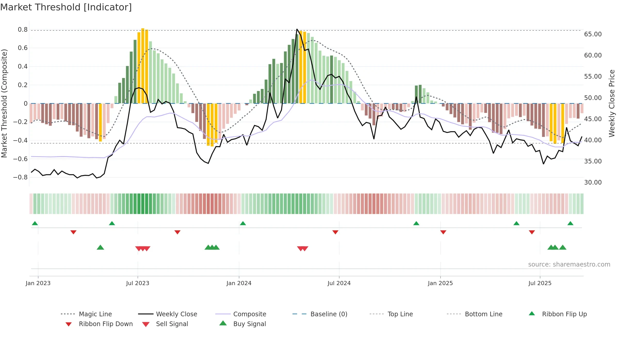Click the Jan 2024 x-axis label

click(x=239, y=283)
